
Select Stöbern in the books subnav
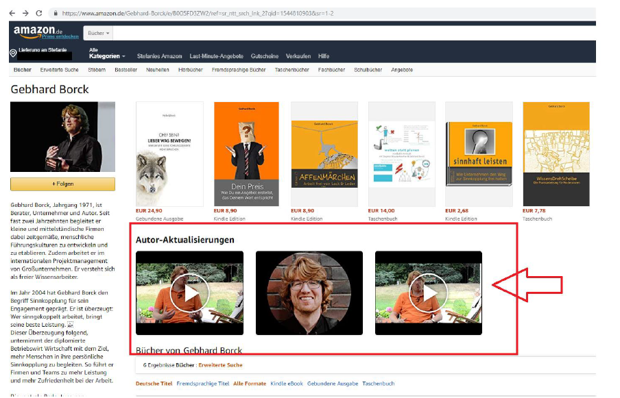point(97,70)
